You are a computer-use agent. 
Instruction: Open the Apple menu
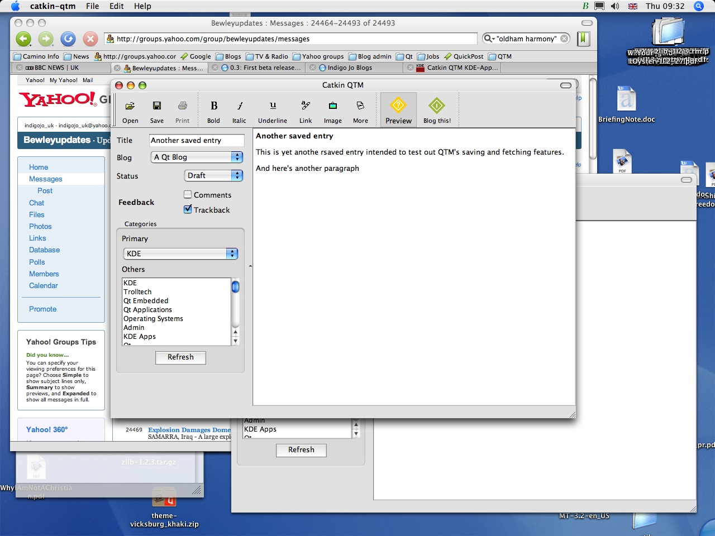click(15, 6)
